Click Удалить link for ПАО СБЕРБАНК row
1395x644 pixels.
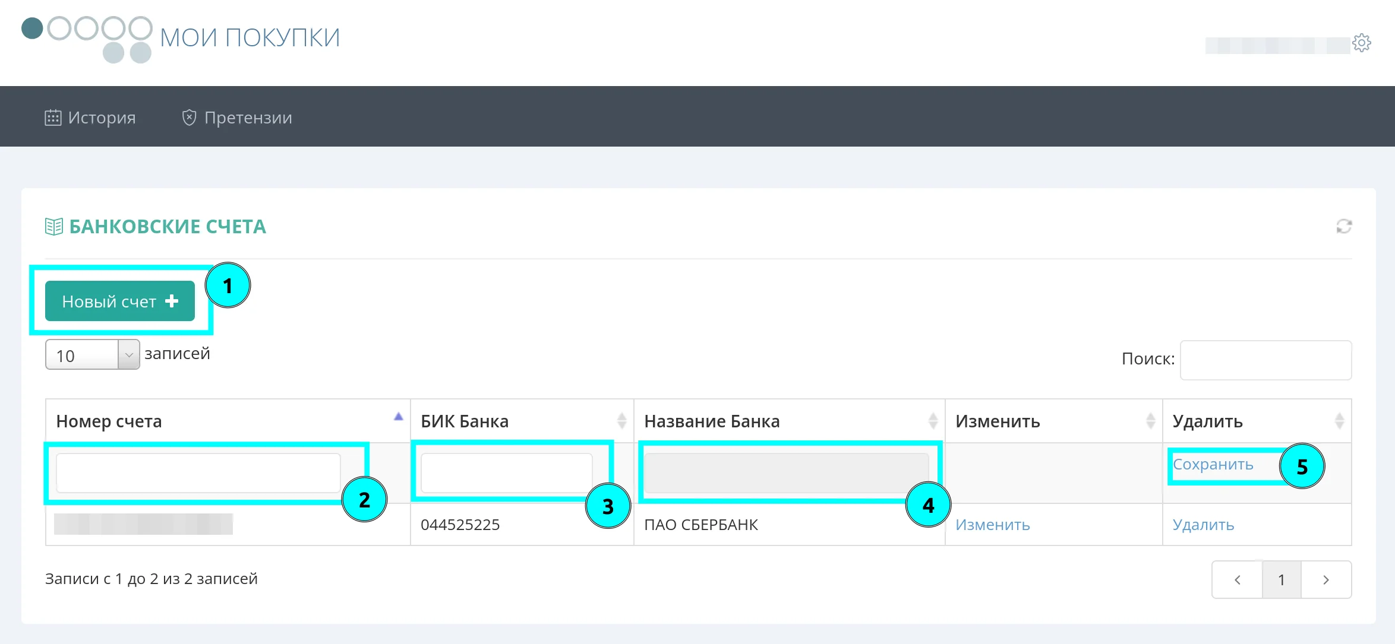point(1203,525)
